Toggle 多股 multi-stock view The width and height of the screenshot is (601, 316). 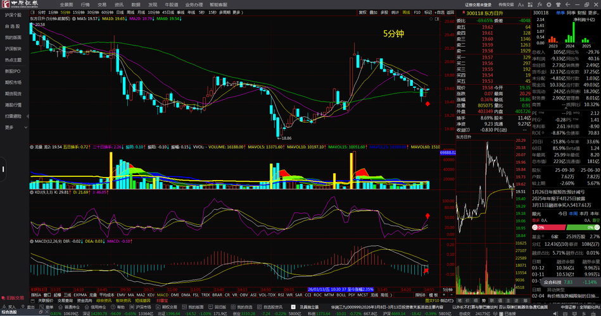(x=384, y=13)
